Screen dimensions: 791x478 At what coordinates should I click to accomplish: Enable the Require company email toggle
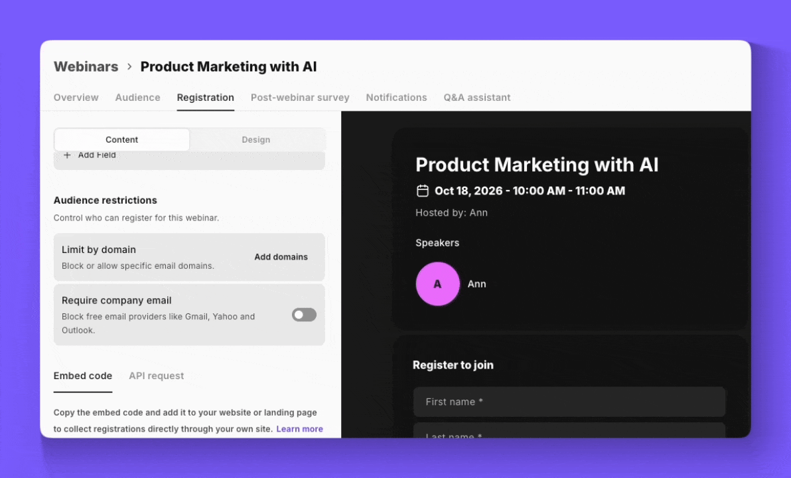(x=304, y=315)
